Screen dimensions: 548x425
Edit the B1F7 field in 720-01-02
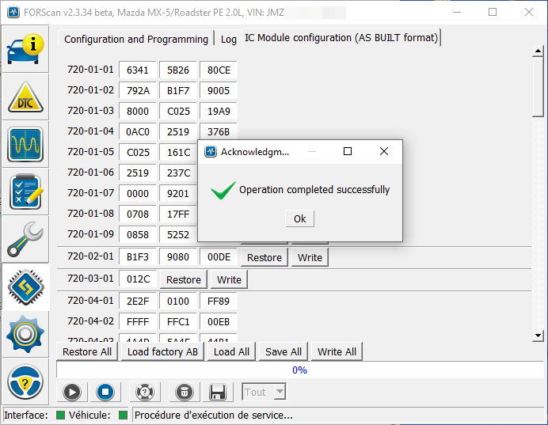click(178, 91)
